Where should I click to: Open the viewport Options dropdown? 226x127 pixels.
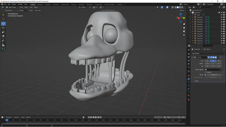click(x=182, y=11)
